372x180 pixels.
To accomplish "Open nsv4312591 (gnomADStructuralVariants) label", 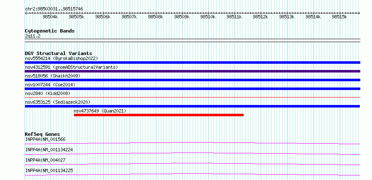I will (71, 67).
